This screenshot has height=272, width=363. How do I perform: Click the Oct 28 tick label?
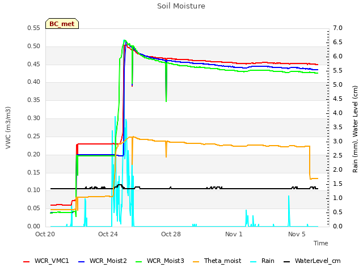171,234
